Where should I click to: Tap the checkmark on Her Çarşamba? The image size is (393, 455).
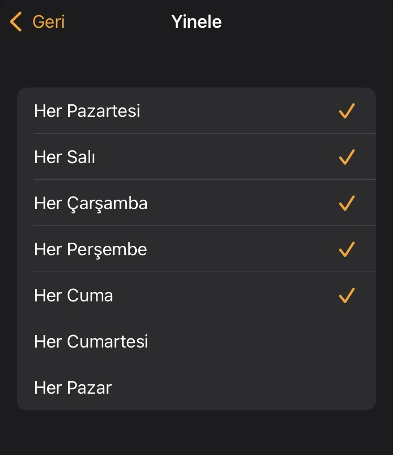pyautogui.click(x=346, y=203)
